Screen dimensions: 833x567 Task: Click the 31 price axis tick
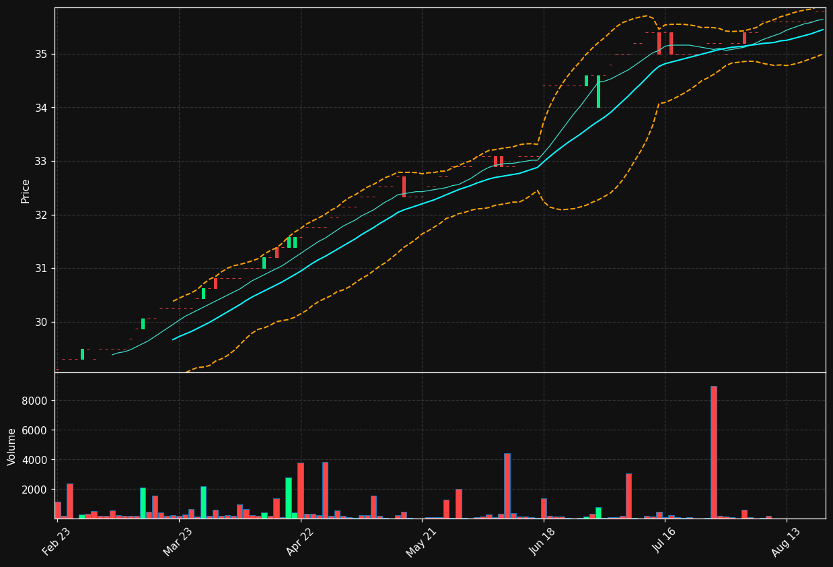pos(42,268)
